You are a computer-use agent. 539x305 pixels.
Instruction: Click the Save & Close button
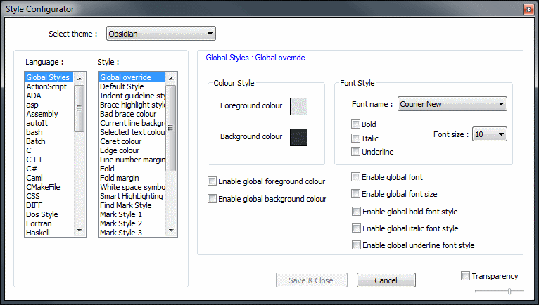pyautogui.click(x=310, y=280)
